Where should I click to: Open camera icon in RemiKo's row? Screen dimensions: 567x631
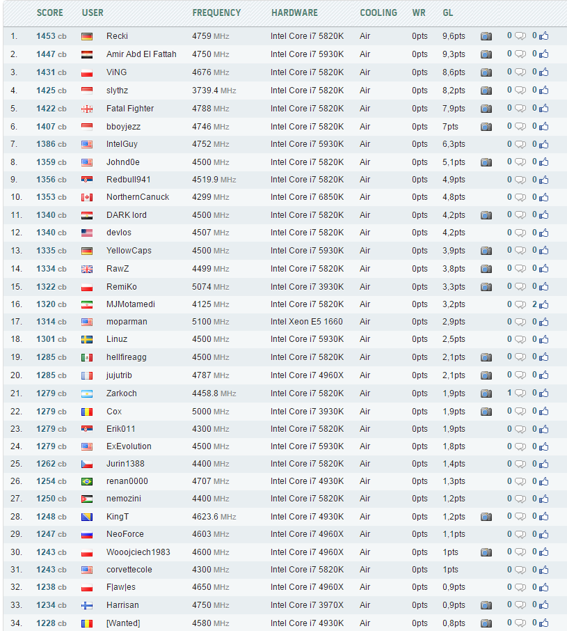(x=486, y=287)
